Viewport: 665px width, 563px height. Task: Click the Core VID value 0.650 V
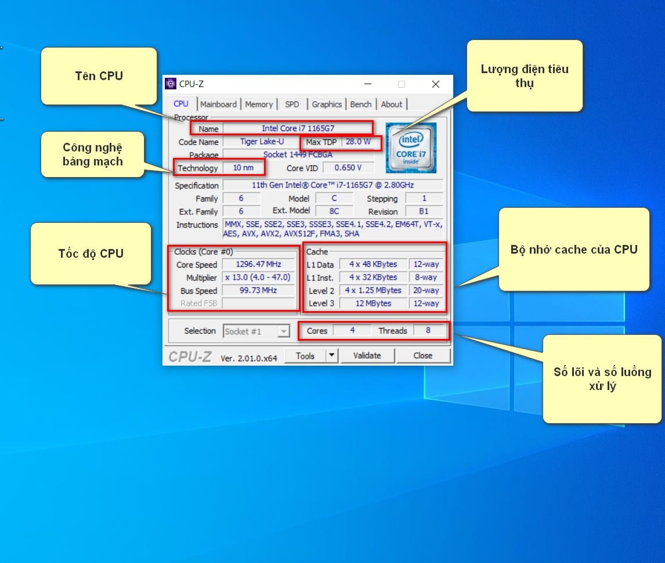(x=348, y=168)
